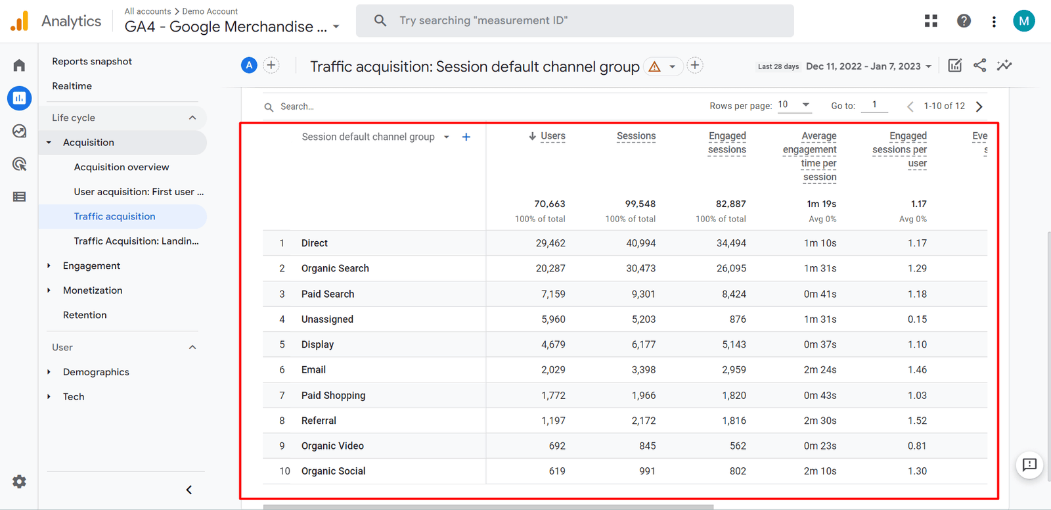Open Retention report
The height and width of the screenshot is (510, 1051).
pos(85,315)
